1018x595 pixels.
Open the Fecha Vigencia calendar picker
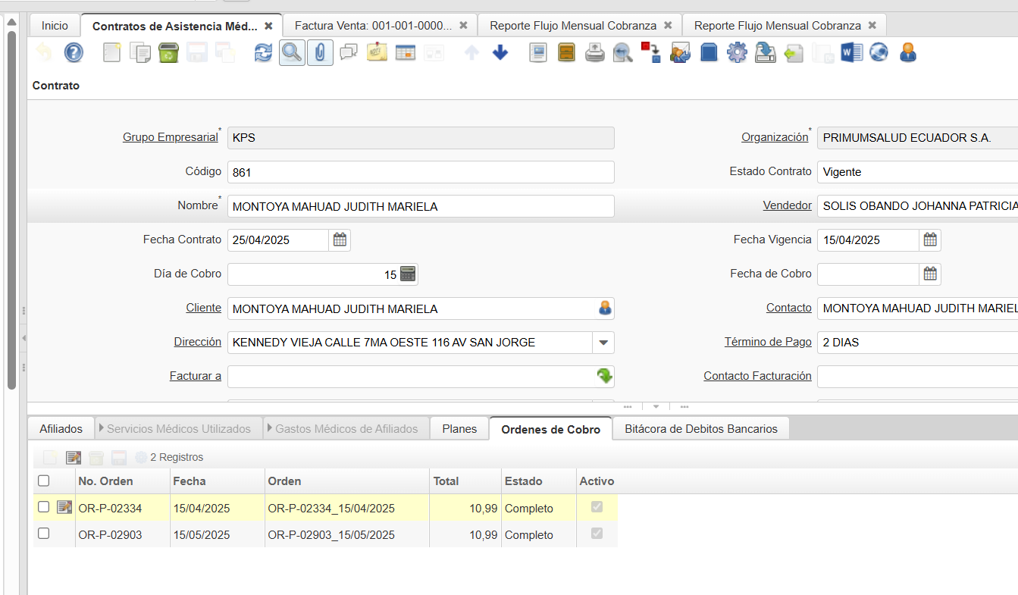click(930, 240)
